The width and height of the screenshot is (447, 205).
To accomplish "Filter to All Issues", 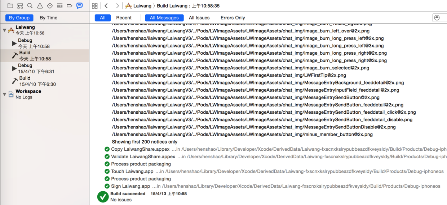I will (x=199, y=18).
